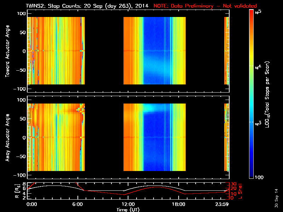
Task: Click the '-50' tick of Toward Actuator panel
Action: [x=21, y=70]
